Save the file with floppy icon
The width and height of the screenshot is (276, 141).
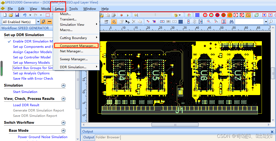17,15
